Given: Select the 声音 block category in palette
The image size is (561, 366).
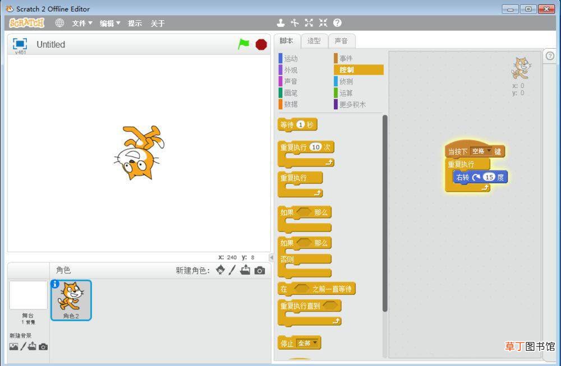Looking at the screenshot, I should click(x=288, y=81).
